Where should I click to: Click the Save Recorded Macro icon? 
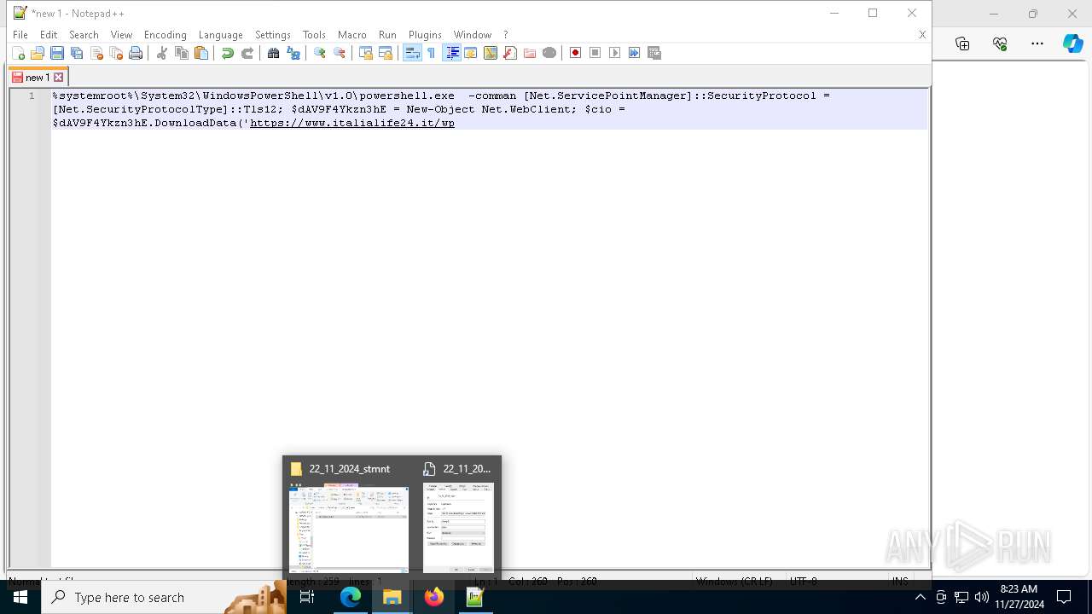coord(654,53)
